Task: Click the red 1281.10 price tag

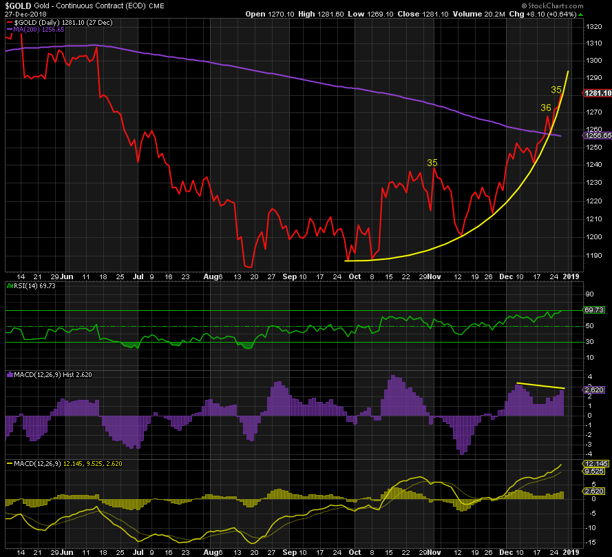Action: point(598,93)
